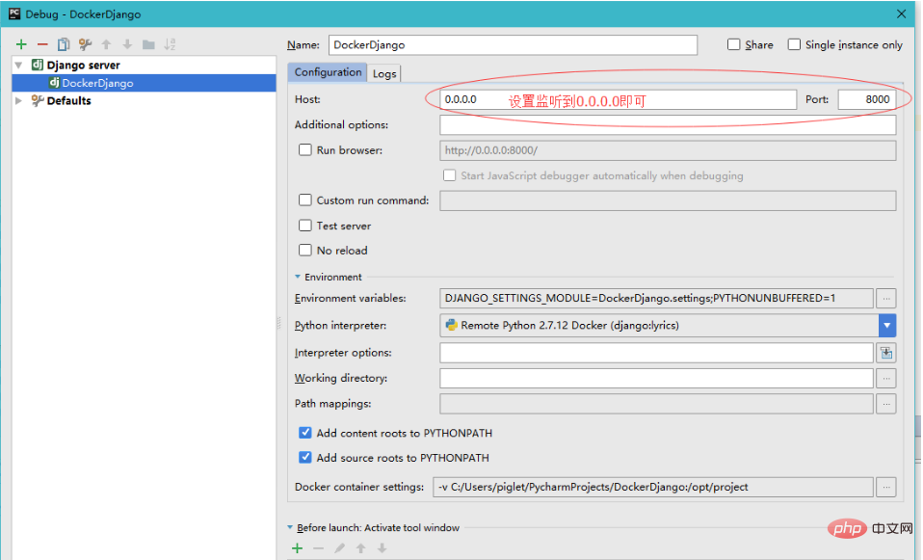The width and height of the screenshot is (923, 560).
Task: Click the Port field showing 8000
Action: [867, 99]
